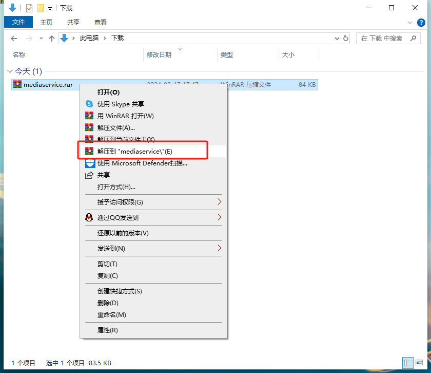Viewport: 431px width, 373px height.
Task: Click the 在 下载 中搜索 search box
Action: [x=388, y=38]
